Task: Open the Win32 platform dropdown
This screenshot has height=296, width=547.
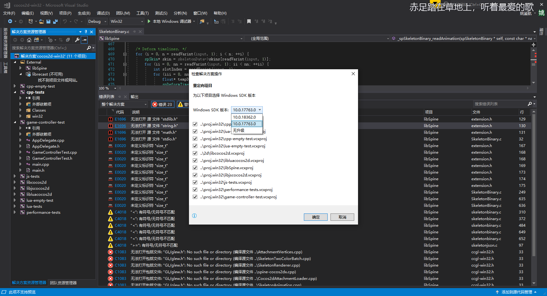Action: [x=127, y=22]
